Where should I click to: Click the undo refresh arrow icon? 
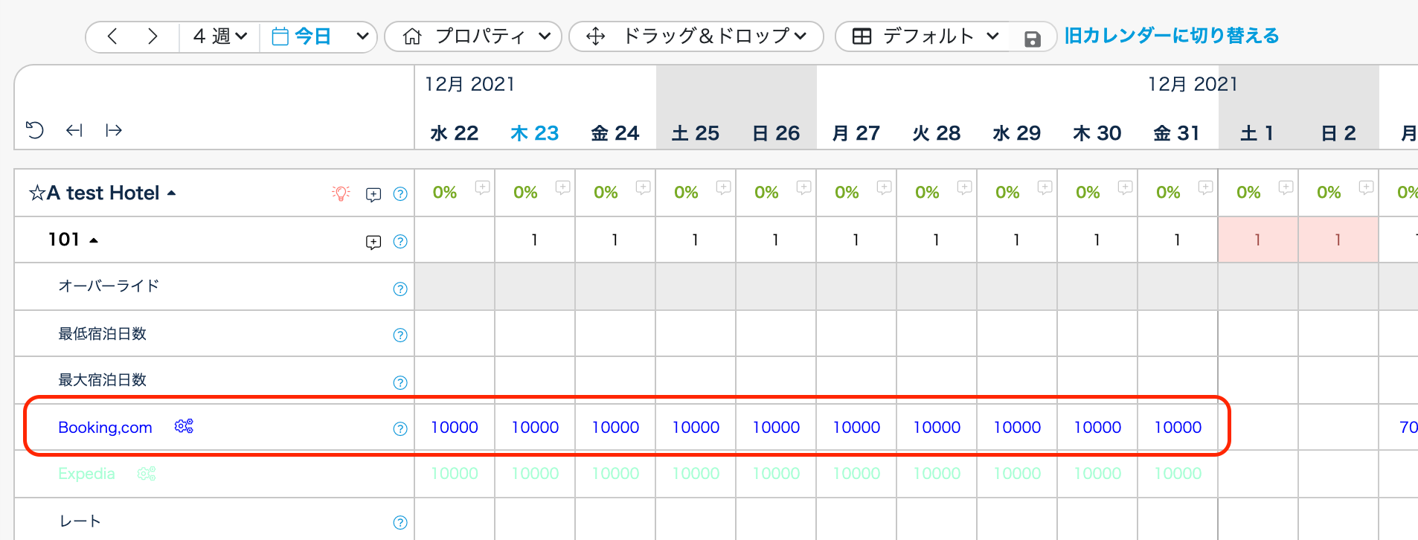[x=35, y=131]
